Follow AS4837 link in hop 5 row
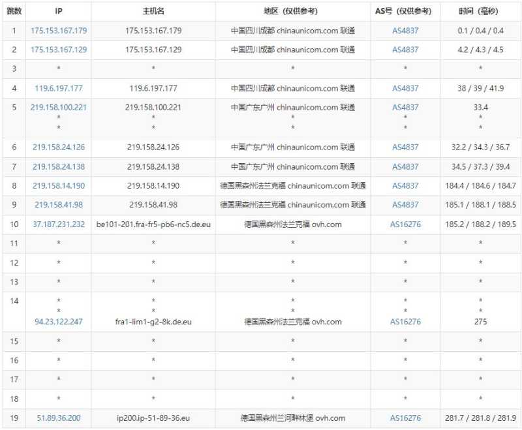The image size is (522, 430). tap(405, 108)
